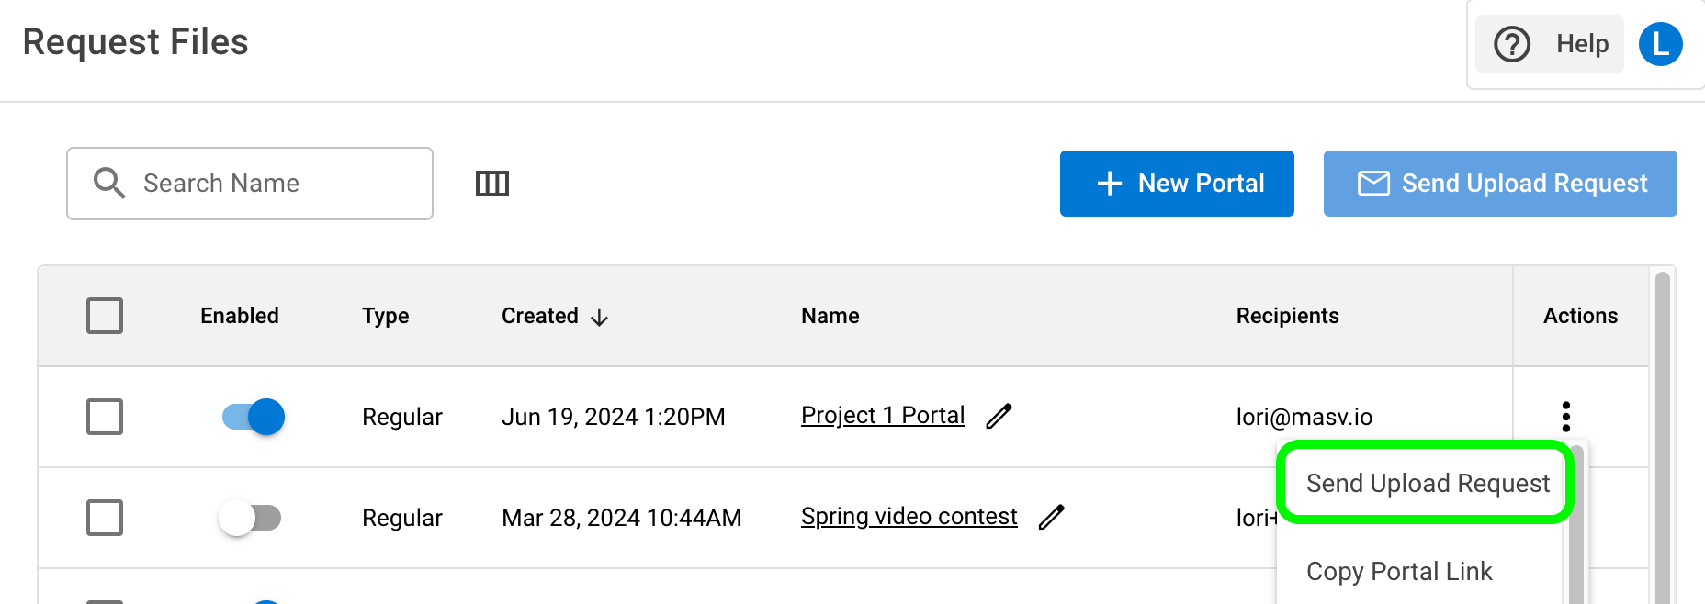Choose Send Upload Request in the menu
The image size is (1705, 604).
pyautogui.click(x=1427, y=483)
